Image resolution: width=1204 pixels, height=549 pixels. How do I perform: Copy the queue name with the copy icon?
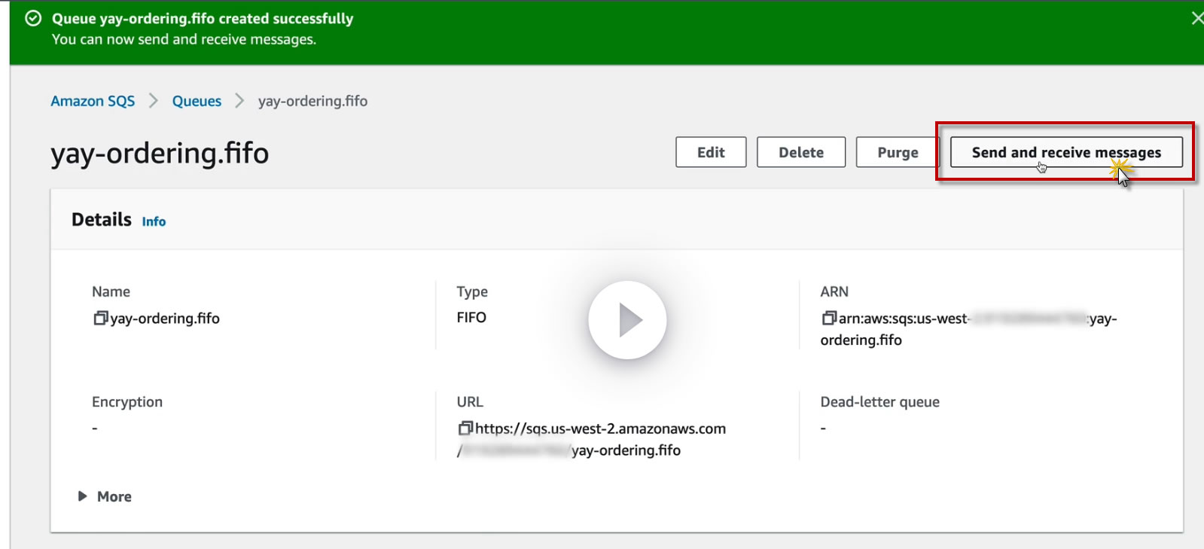(x=100, y=319)
